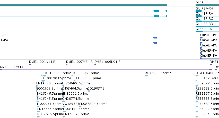Select the EN16245.5prime EST label

pos(50,99)
